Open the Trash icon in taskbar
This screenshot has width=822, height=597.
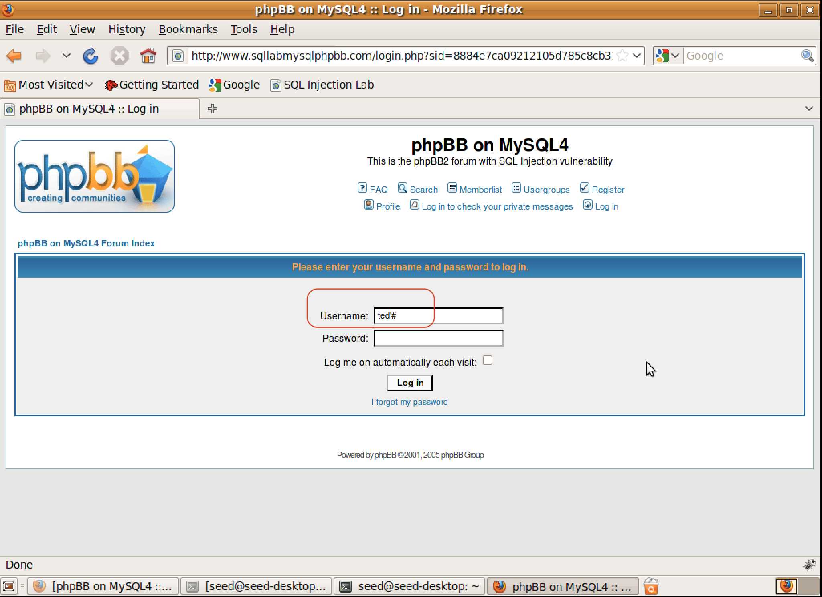click(x=651, y=586)
